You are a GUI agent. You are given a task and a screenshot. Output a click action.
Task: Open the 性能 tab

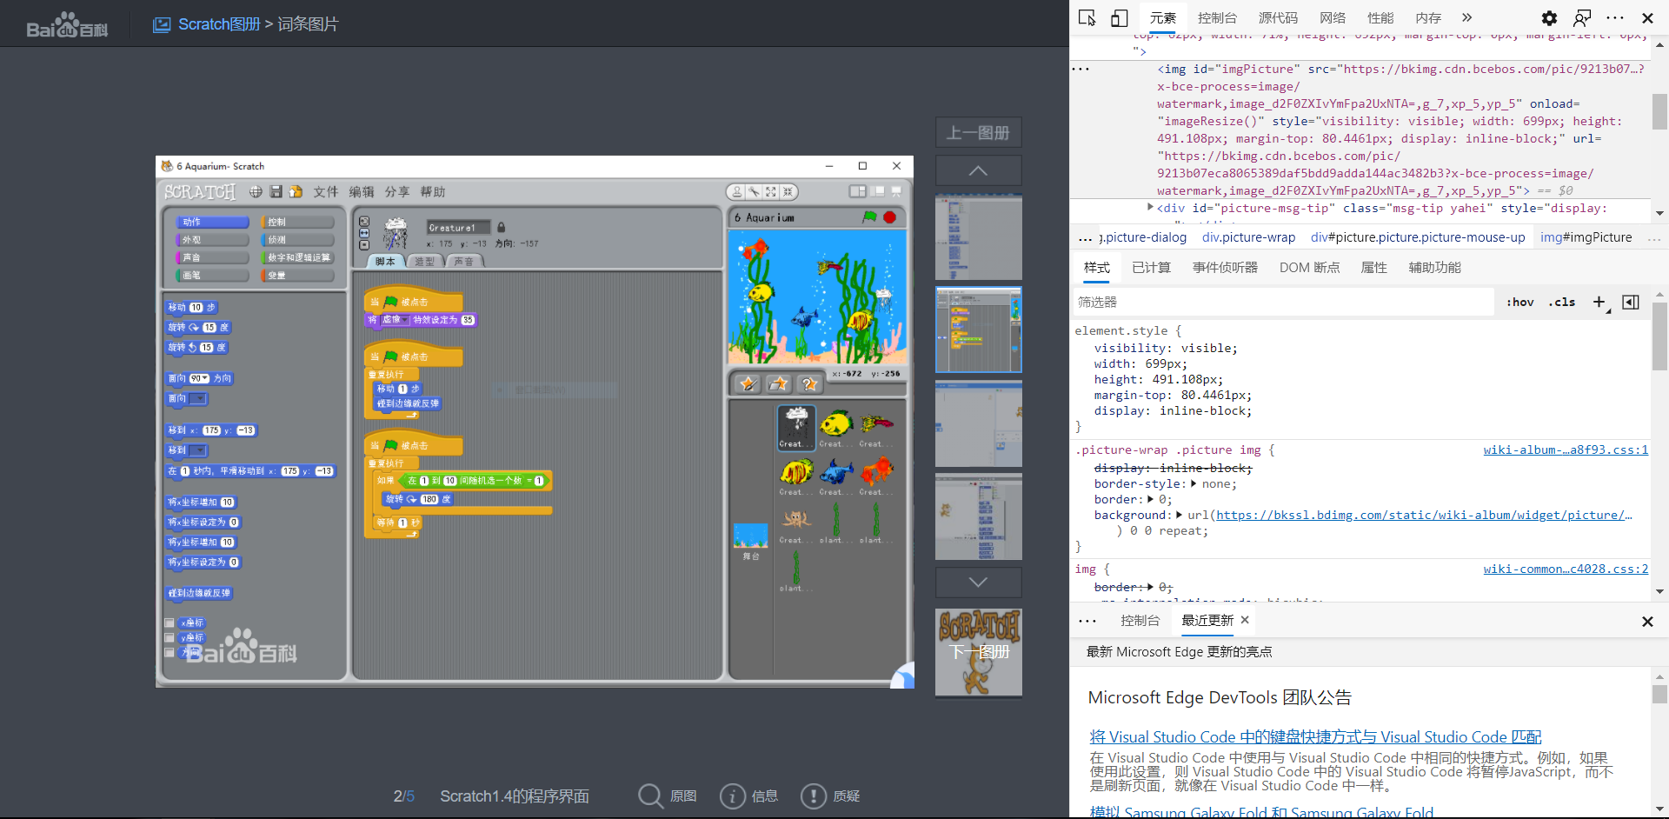(x=1380, y=17)
